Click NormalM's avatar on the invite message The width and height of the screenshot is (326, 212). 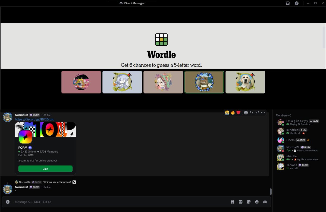coord(8,117)
